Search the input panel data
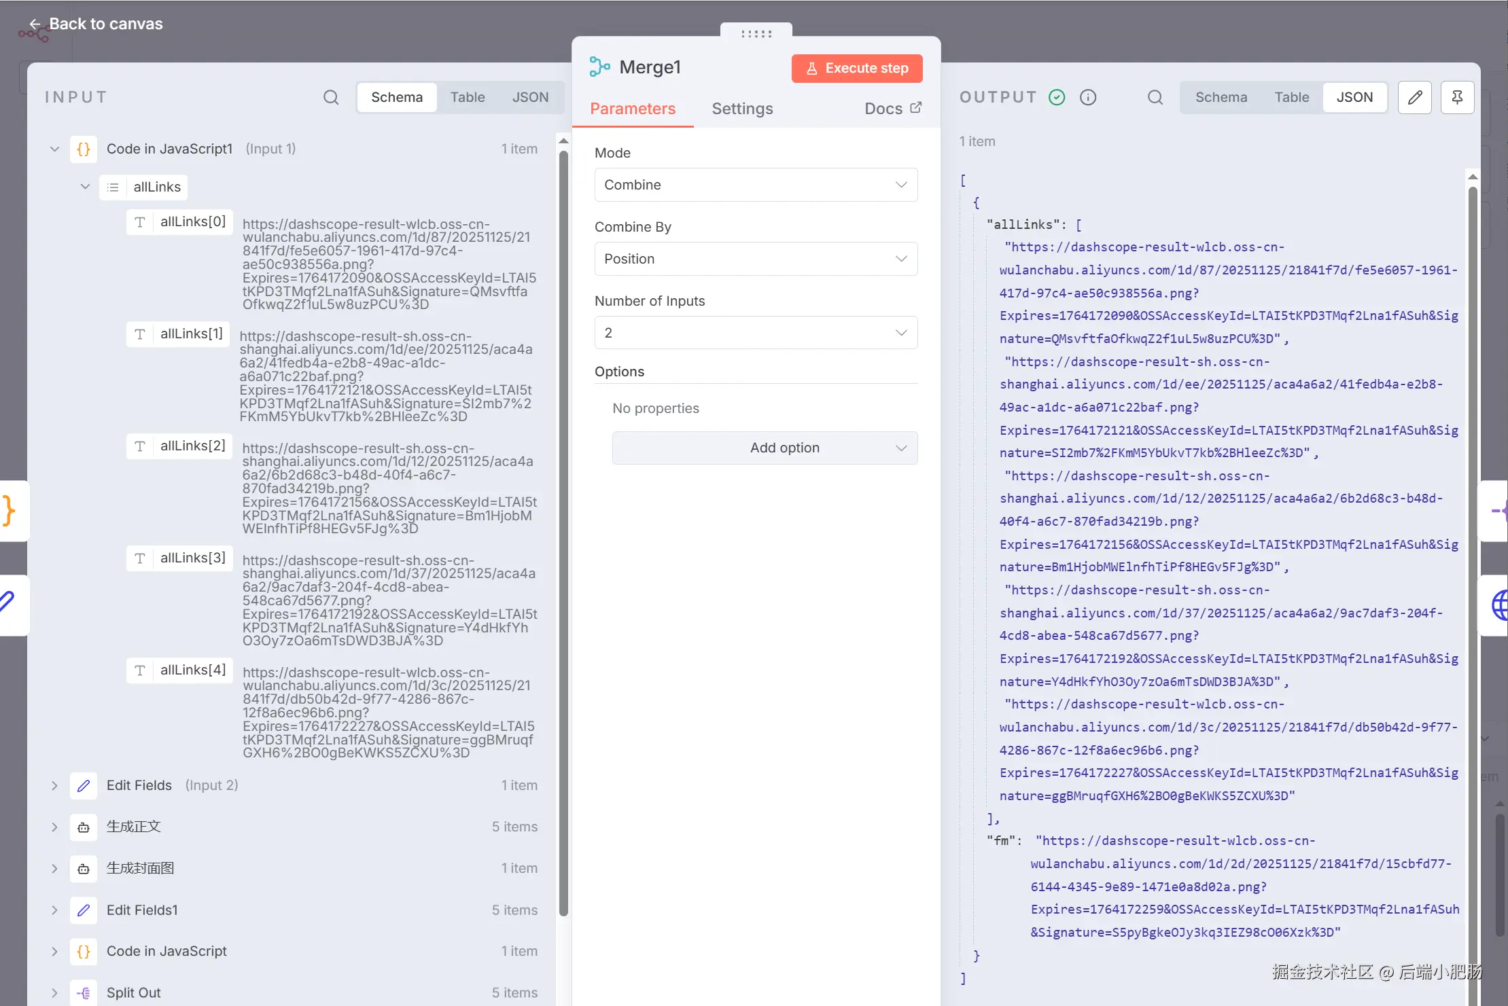Screen dimensions: 1508x1006 331,97
